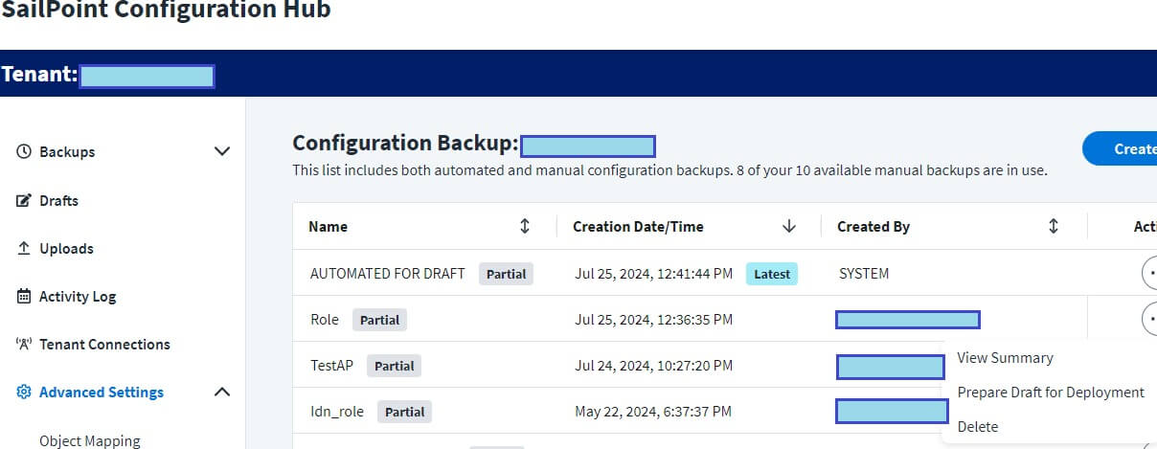Click the Activity Log calendar icon

click(x=24, y=296)
